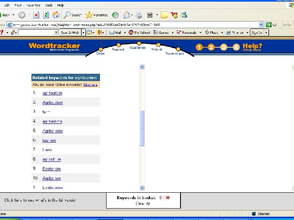This screenshot has height=220, width=294.
Task: Click the Mail envelope toolbar icon
Action: [127, 15]
